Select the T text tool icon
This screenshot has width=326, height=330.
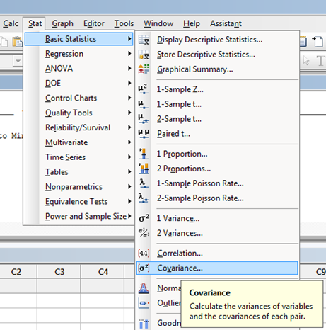click(x=321, y=61)
